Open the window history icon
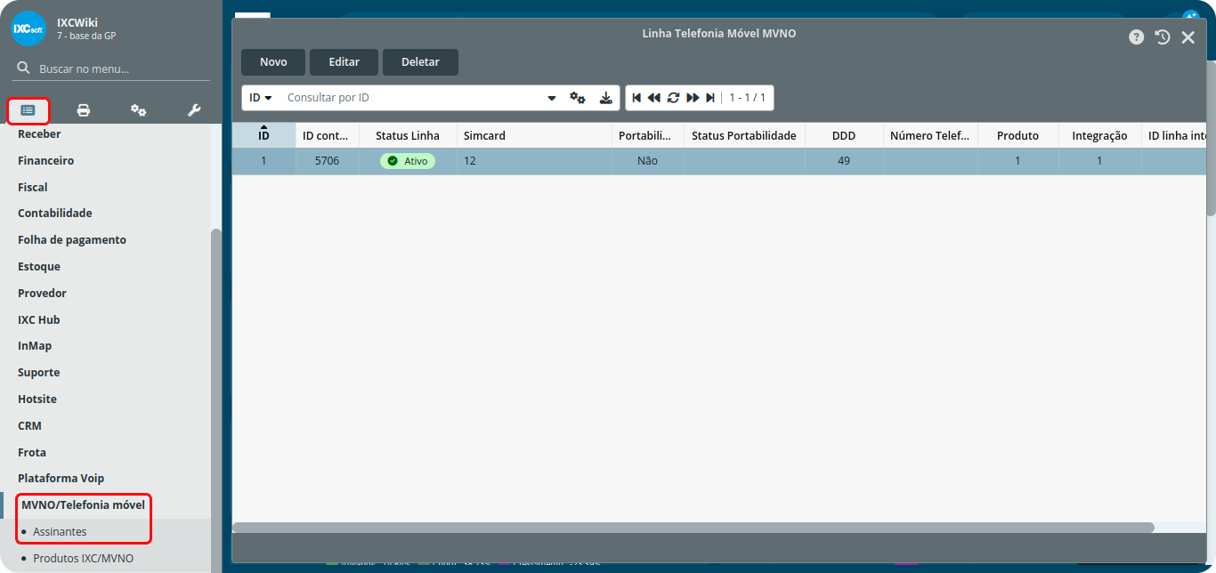The image size is (1216, 573). (x=1163, y=37)
